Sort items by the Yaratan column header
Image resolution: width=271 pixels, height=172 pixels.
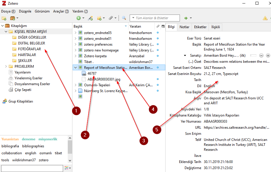141,26
